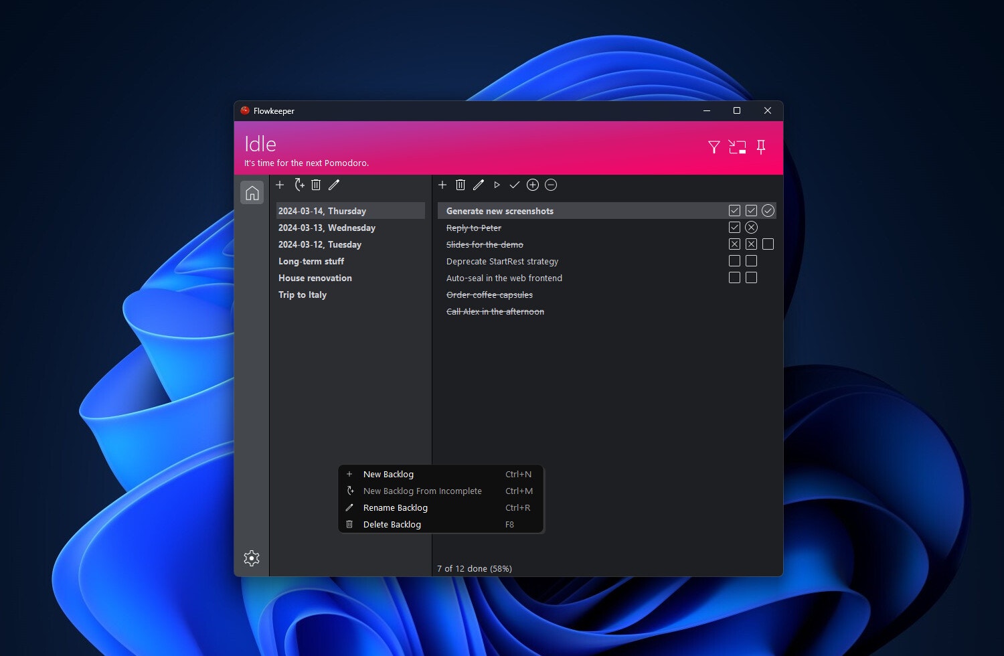Delete selected work item via trash icon
Viewport: 1004px width, 656px height.
tap(461, 185)
